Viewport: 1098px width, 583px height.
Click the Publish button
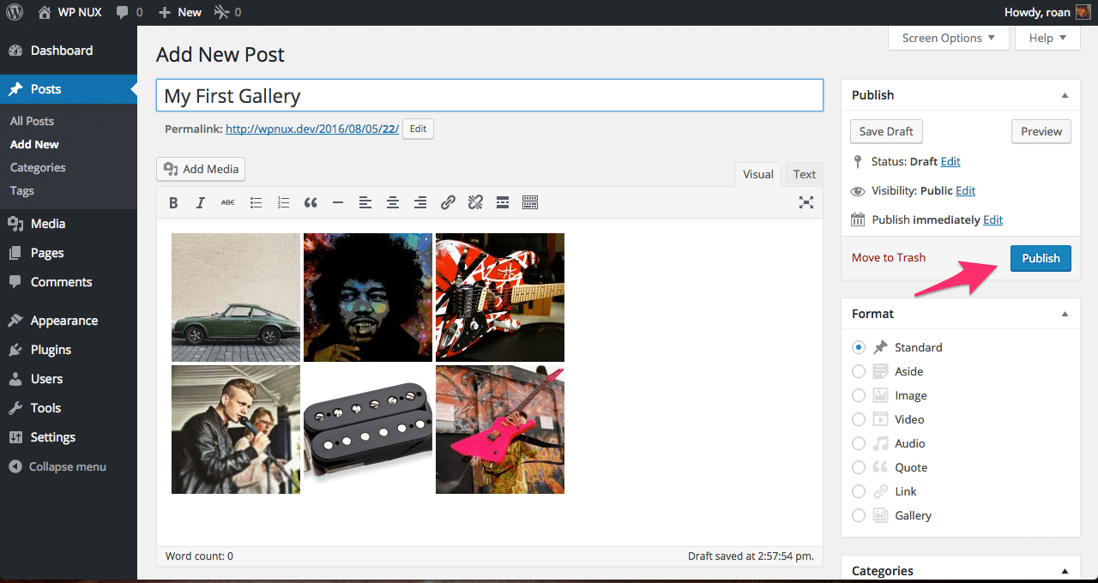click(1041, 258)
